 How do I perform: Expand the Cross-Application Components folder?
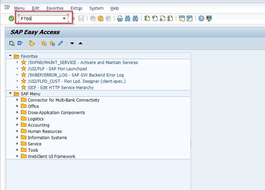pyautogui.click(x=17, y=112)
